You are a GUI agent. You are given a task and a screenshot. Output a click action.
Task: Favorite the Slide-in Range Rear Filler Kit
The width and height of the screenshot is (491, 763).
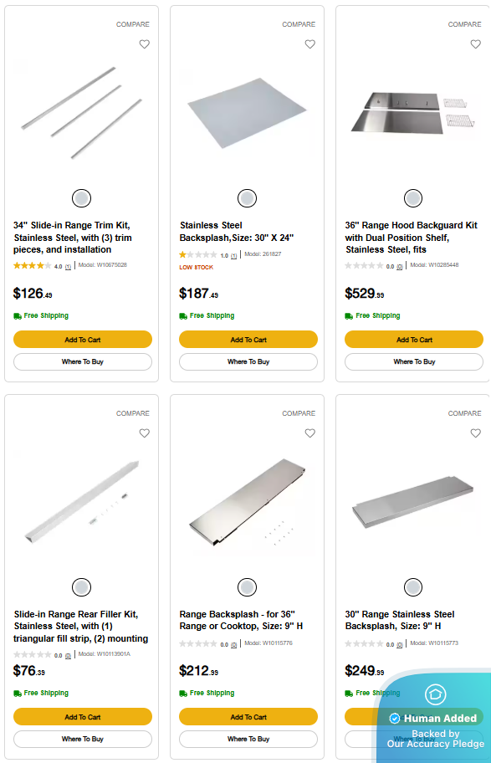point(145,433)
